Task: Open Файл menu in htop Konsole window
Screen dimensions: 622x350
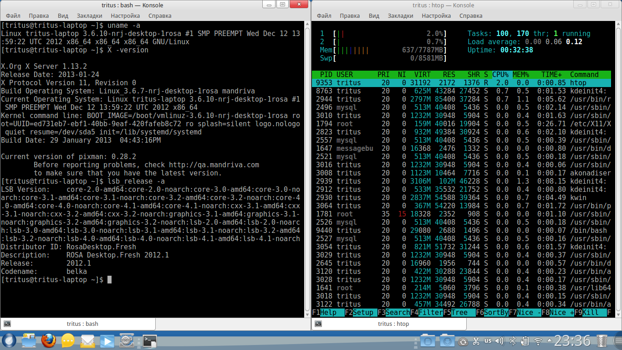Action: 324,15
